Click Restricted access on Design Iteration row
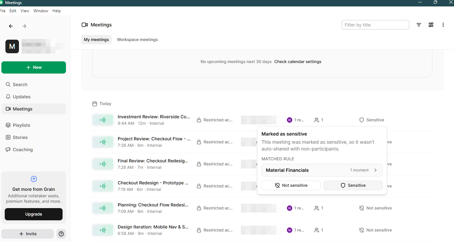Image resolution: width=454 pixels, height=242 pixels. 215,230
